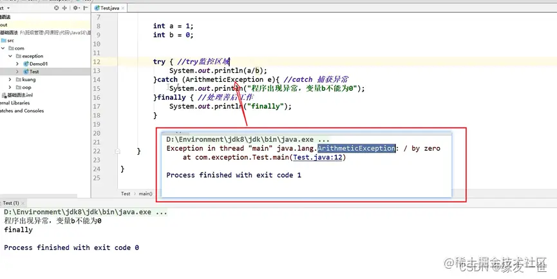Expand the kuang package
Viewport: 557px width, 279px height.
click(x=10, y=80)
